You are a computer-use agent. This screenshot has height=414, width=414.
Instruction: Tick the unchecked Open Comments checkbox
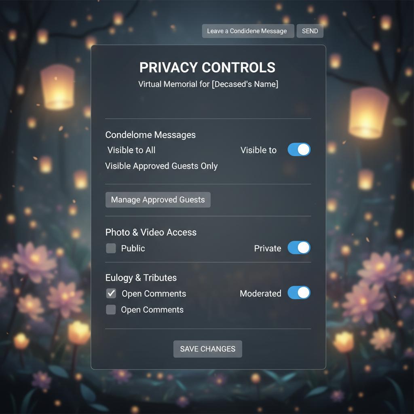click(x=111, y=309)
